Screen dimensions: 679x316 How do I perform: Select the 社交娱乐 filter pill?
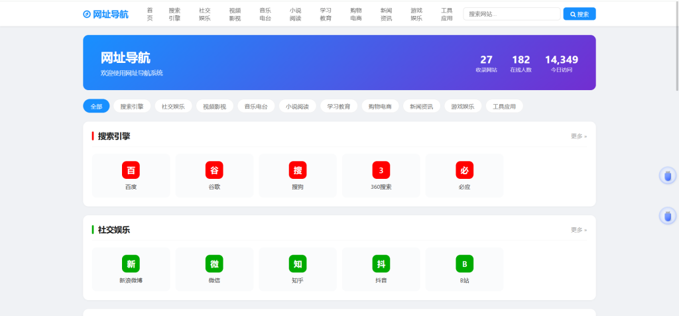173,106
